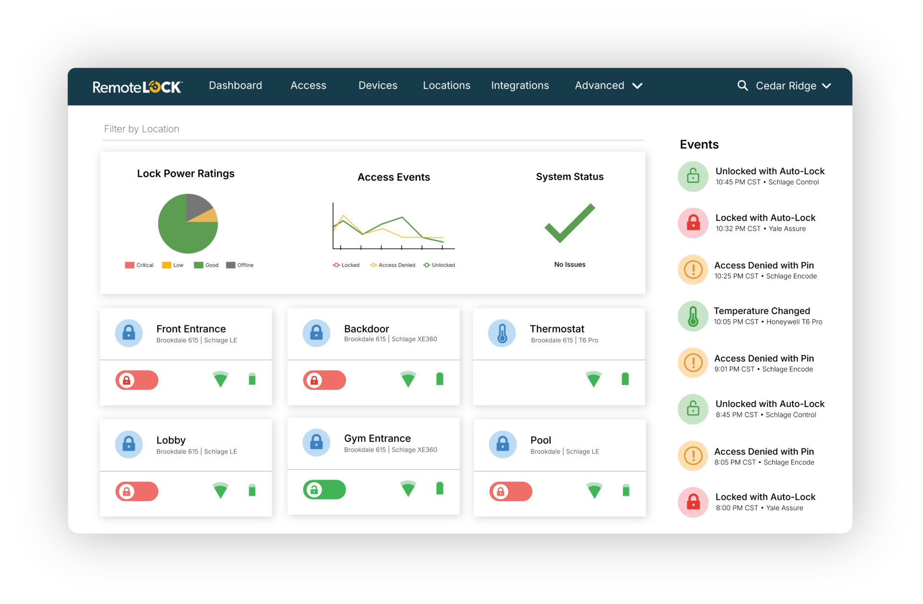
Task: Open the Dashboard tab
Action: [x=236, y=85]
